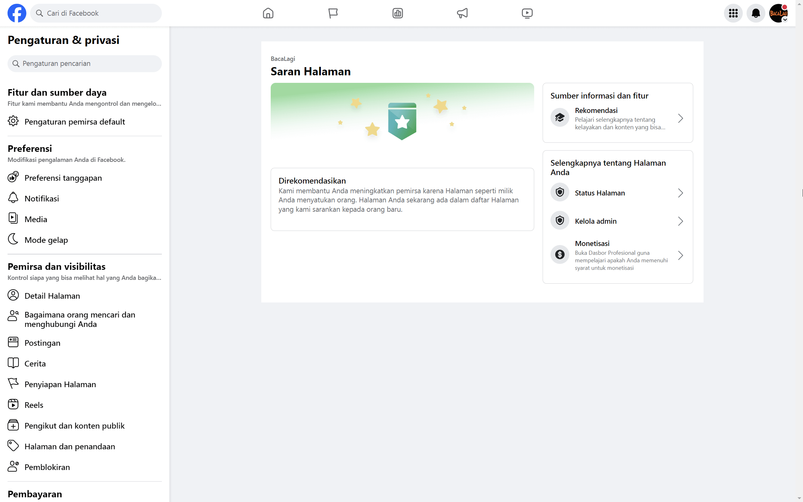Open the professional dashboard insights icon

click(x=397, y=13)
